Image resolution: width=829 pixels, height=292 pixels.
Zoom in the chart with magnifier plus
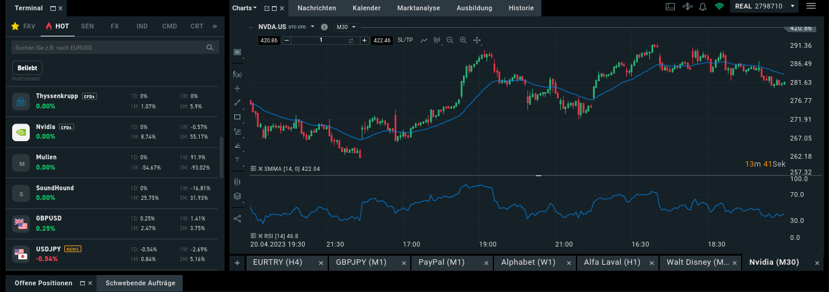click(463, 40)
